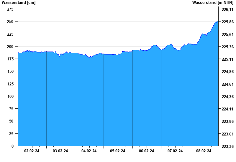236x162 pixels.
Task: Click the 223,61 value on right axis
Action: pyautogui.click(x=228, y=134)
